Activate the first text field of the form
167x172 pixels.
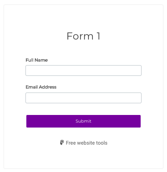tap(83, 71)
